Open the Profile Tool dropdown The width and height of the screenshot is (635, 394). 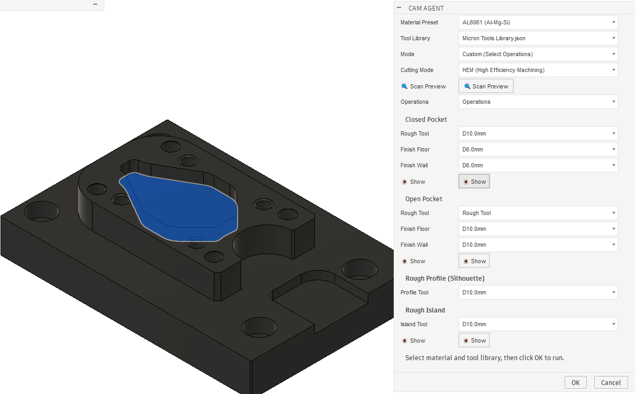click(538, 292)
